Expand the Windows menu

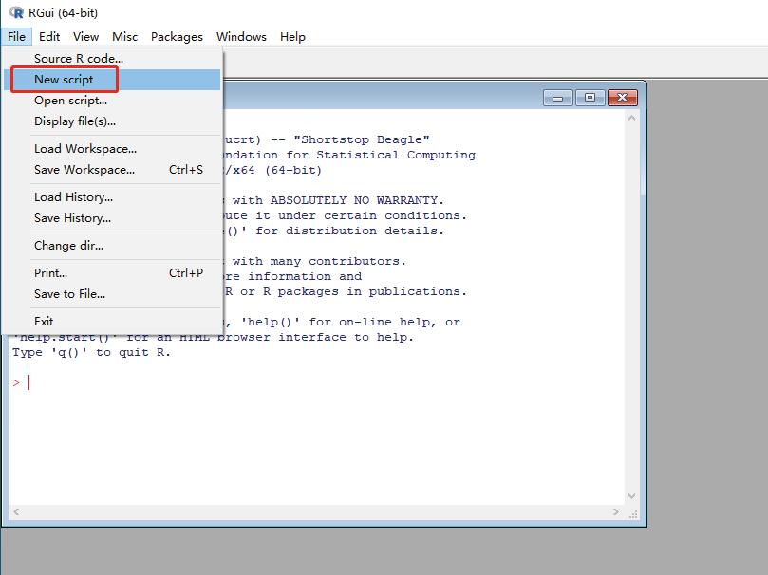pos(241,37)
